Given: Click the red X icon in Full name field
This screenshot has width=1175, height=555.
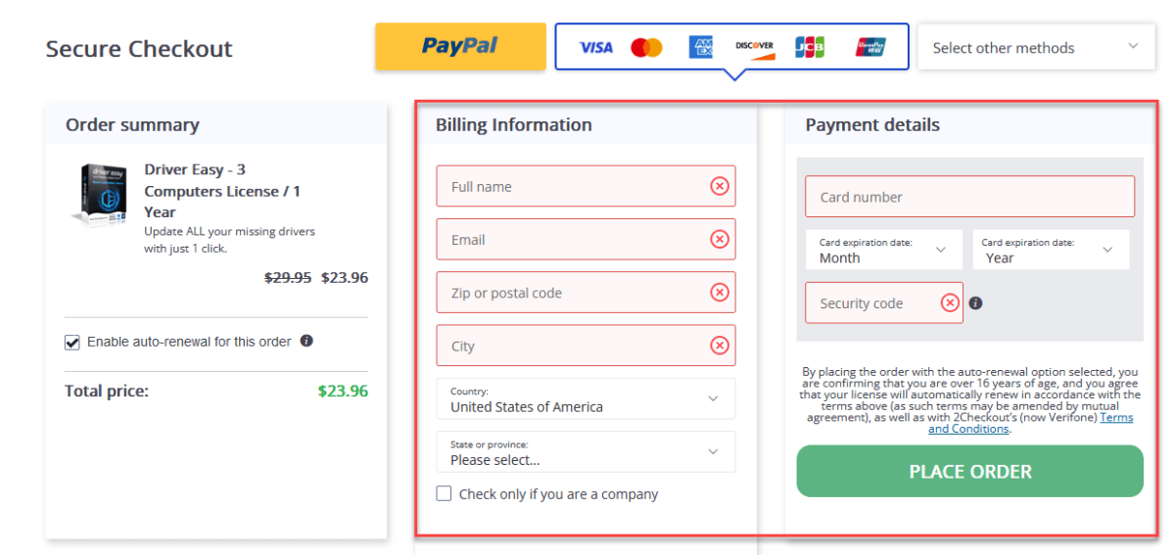Looking at the screenshot, I should point(720,186).
